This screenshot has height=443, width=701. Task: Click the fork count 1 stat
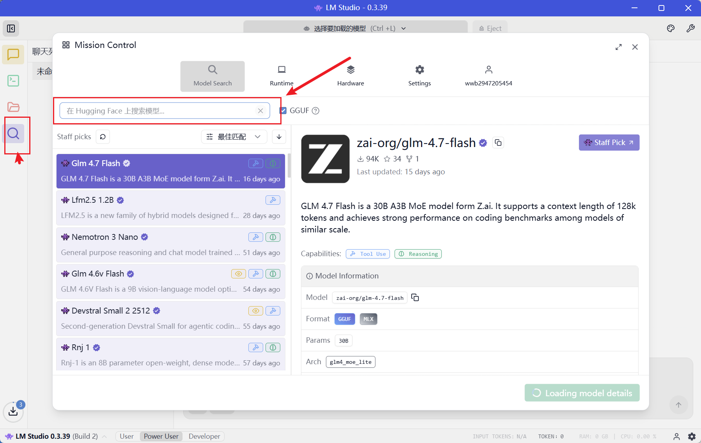pos(412,159)
